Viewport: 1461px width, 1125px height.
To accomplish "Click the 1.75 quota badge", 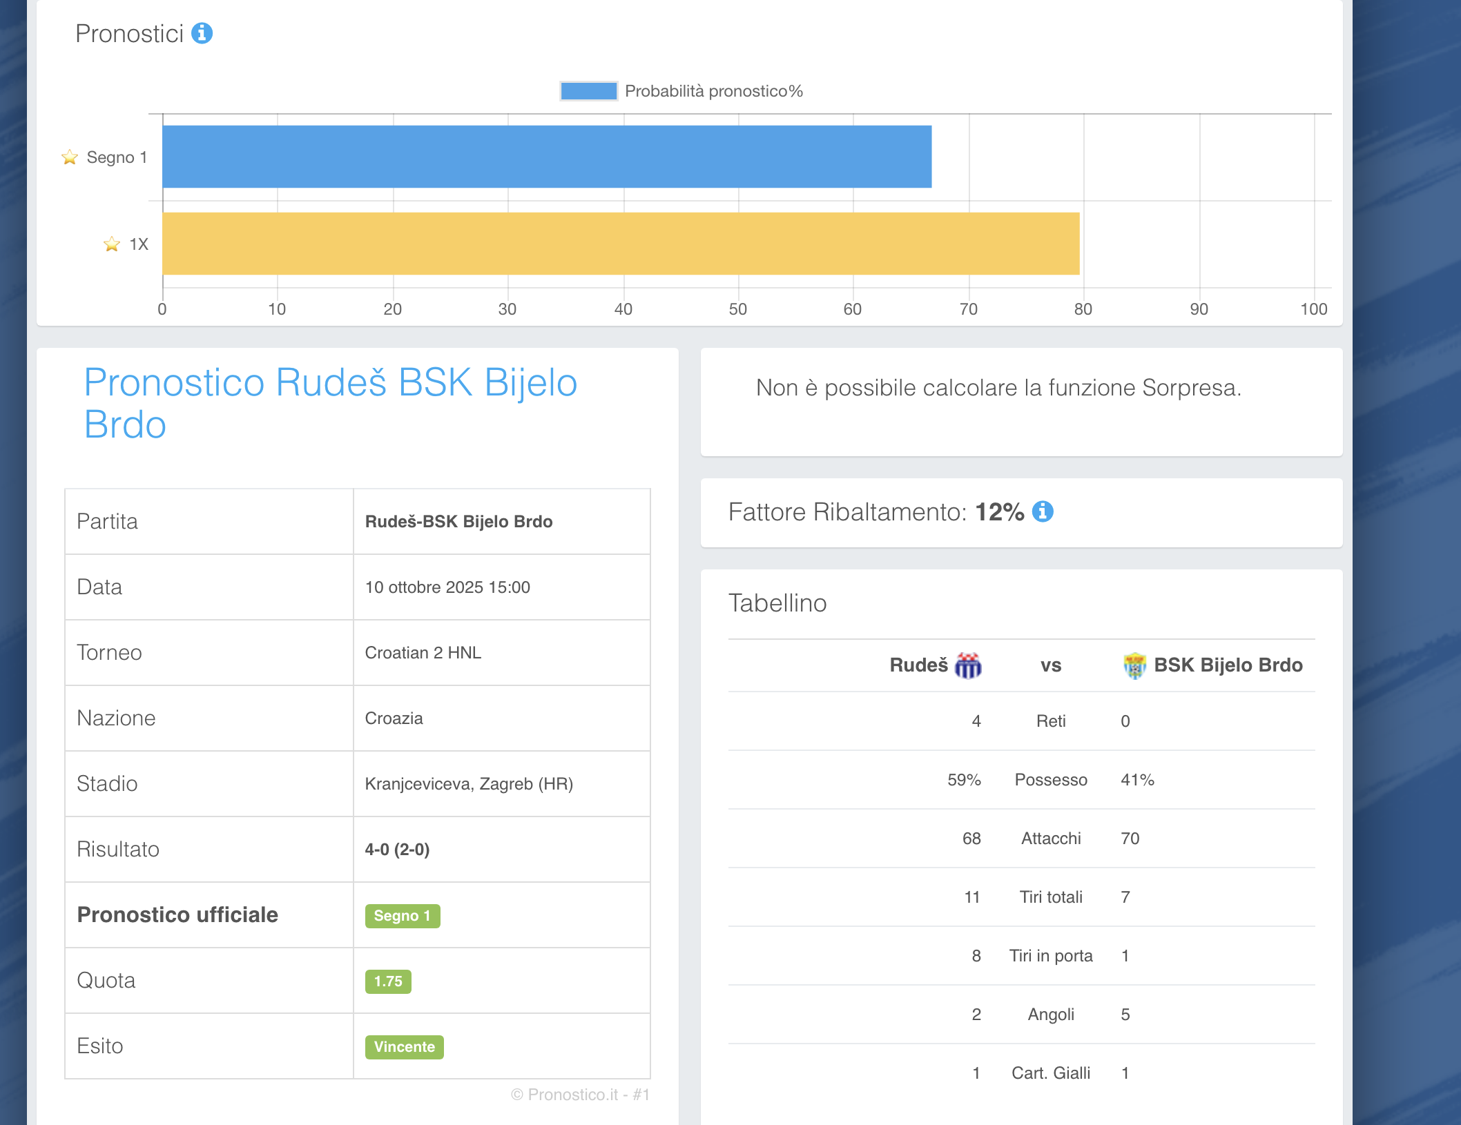I will coord(388,981).
